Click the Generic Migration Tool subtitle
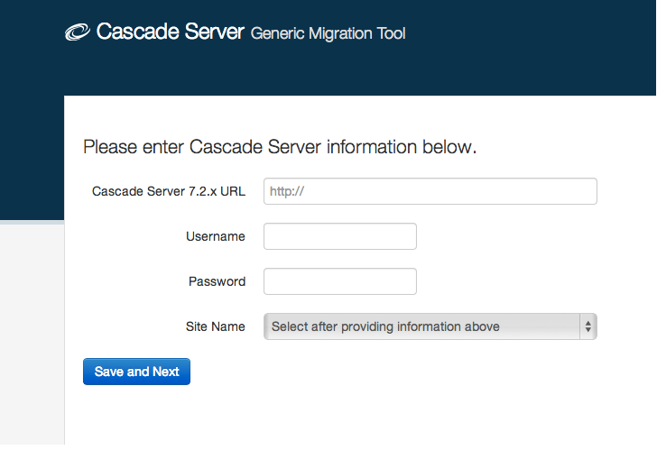The height and width of the screenshot is (450, 657). click(328, 33)
